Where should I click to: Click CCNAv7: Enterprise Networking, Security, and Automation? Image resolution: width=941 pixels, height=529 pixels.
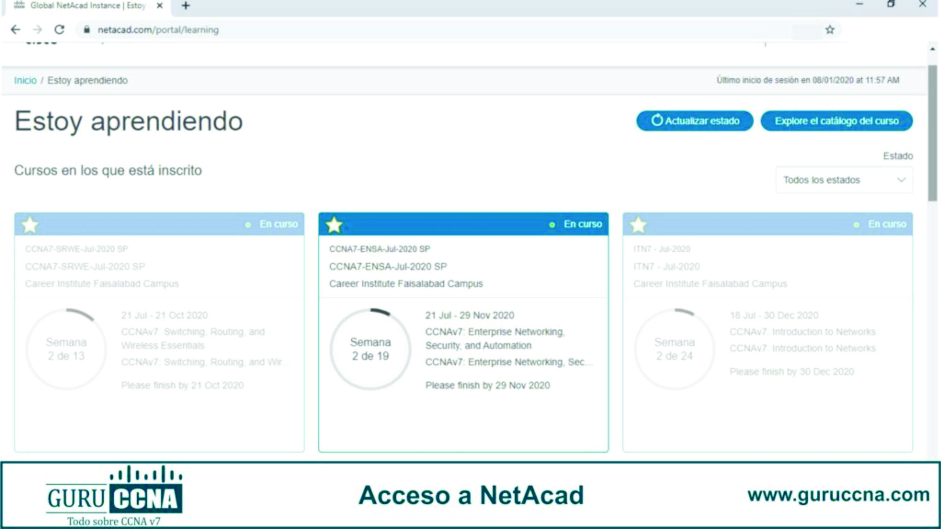coord(495,338)
